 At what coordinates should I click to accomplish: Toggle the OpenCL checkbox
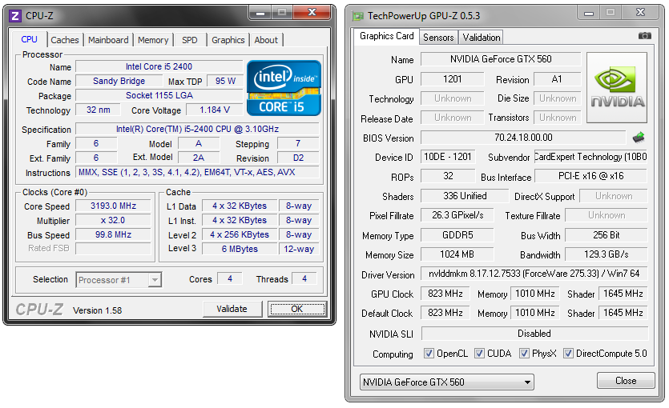coord(429,354)
